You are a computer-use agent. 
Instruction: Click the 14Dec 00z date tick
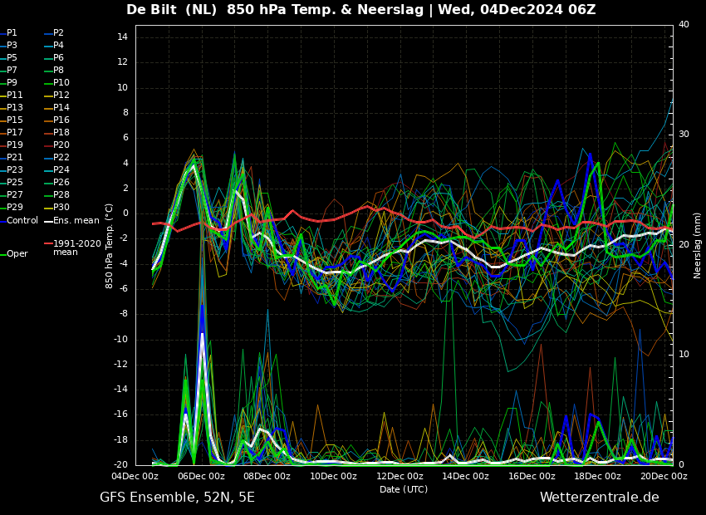pos(465,477)
